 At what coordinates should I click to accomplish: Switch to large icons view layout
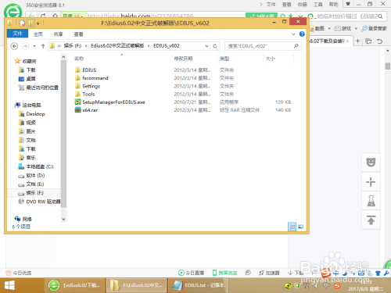point(300,227)
